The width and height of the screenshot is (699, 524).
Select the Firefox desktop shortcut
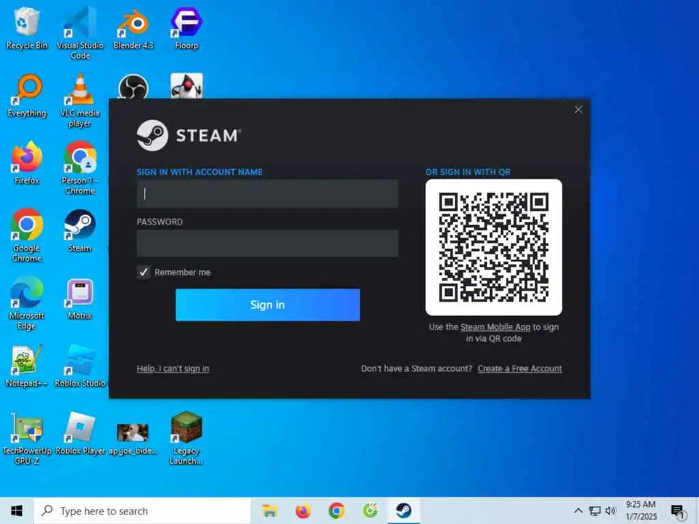27,164
